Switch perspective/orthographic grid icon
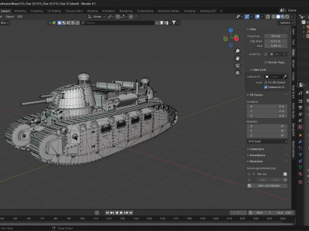This screenshot has height=231, width=309. tap(238, 73)
